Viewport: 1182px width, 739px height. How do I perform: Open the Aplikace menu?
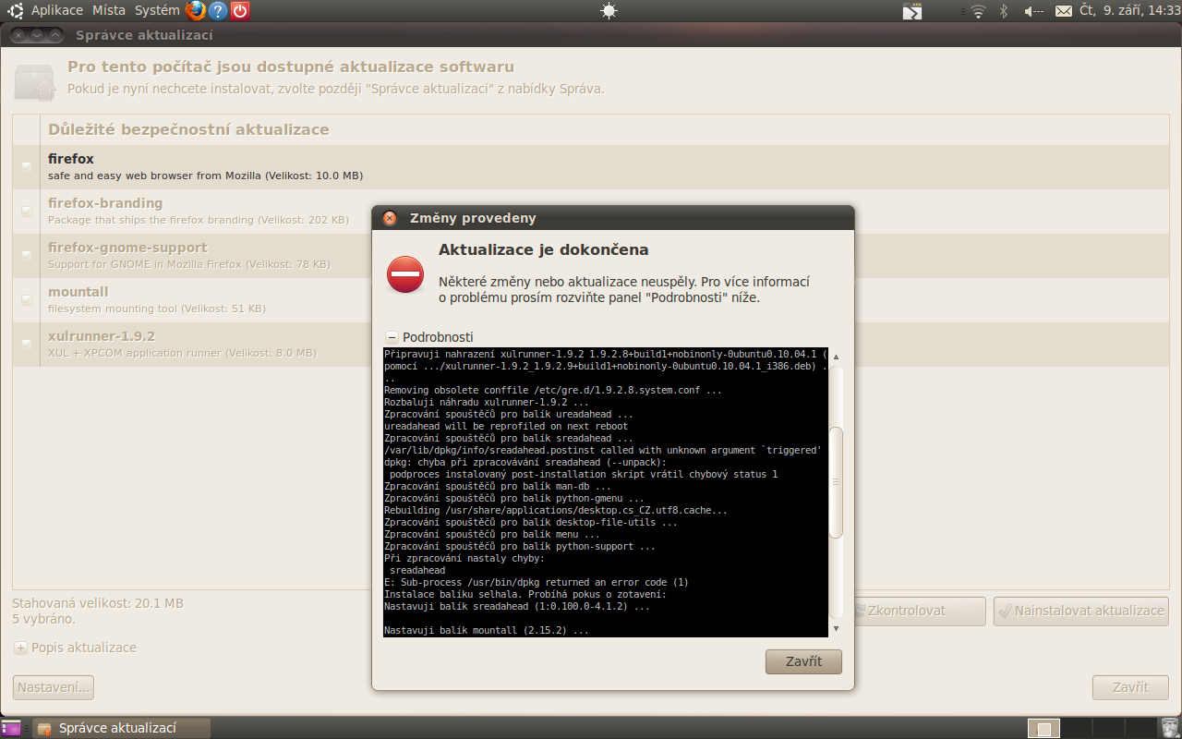pos(56,11)
